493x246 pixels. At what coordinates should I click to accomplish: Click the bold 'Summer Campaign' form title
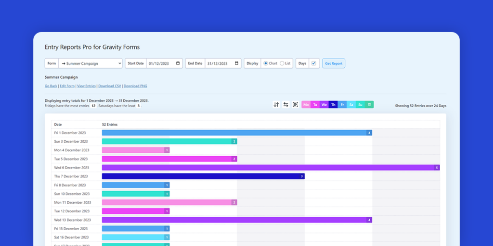tap(61, 77)
